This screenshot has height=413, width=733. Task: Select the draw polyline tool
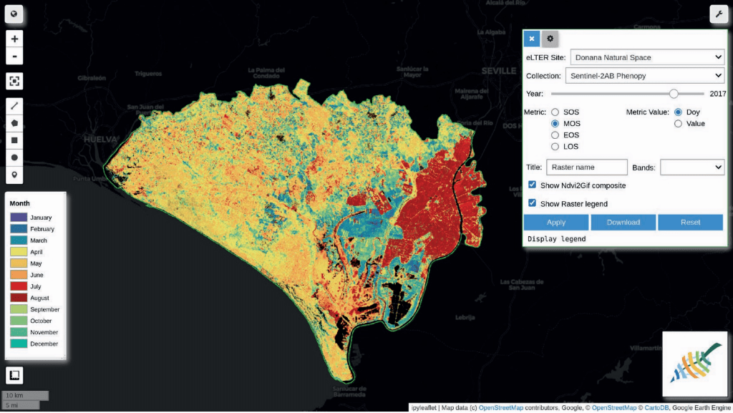coord(14,106)
